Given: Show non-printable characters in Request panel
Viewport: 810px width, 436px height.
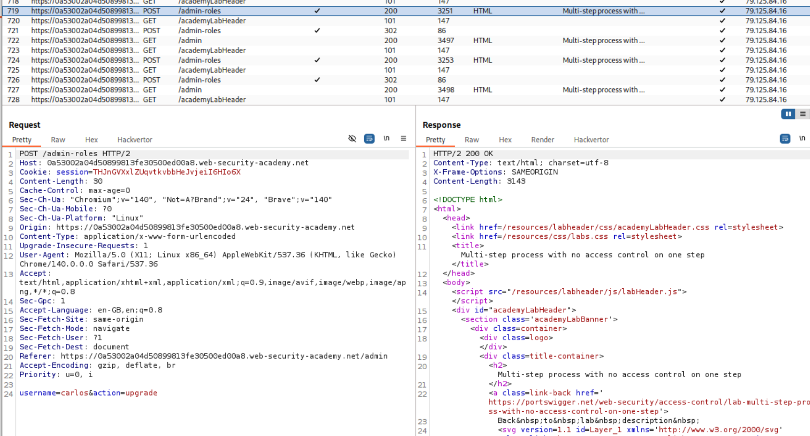Looking at the screenshot, I should tap(386, 139).
